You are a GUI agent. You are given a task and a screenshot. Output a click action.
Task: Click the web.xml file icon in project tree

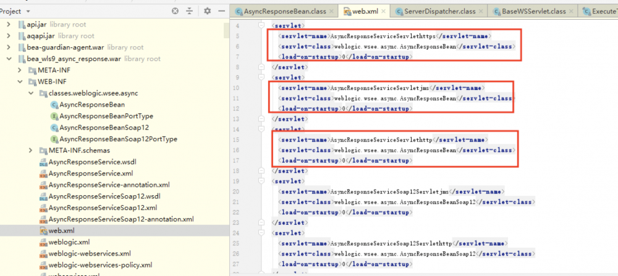coord(43,230)
